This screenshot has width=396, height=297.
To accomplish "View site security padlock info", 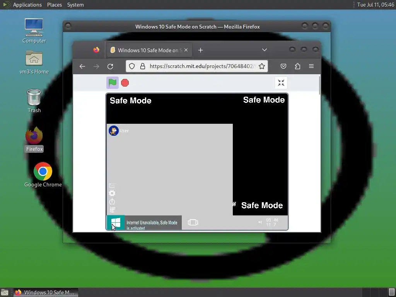I will [143, 66].
